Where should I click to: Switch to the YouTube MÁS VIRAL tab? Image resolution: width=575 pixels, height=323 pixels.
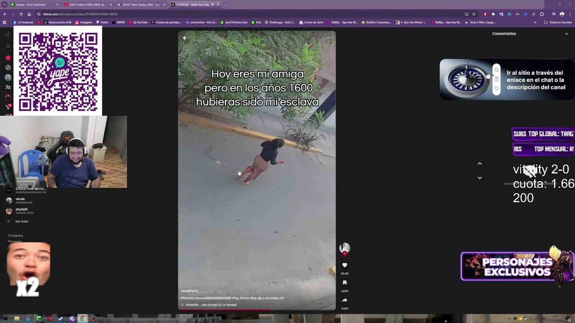(88, 4)
